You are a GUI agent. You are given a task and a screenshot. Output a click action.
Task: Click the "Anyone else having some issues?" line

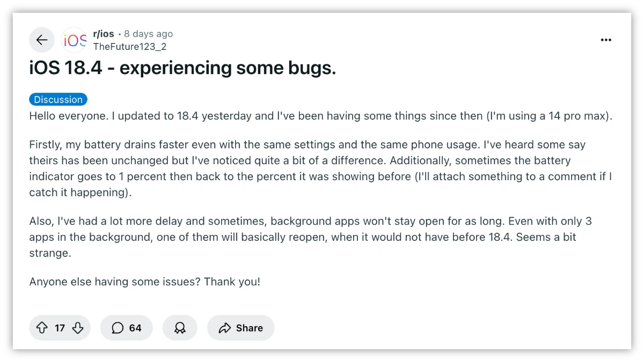pyautogui.click(x=144, y=282)
